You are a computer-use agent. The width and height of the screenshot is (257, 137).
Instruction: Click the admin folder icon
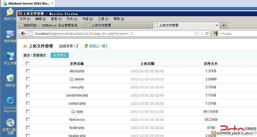click(72, 79)
